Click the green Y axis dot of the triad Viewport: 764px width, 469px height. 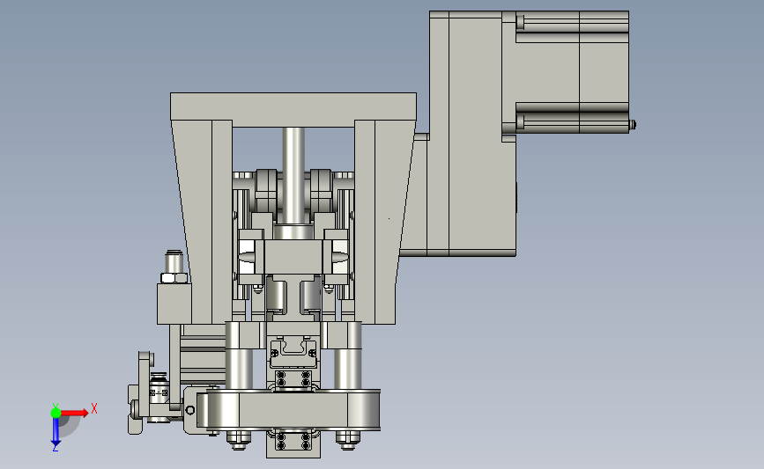(x=56, y=413)
